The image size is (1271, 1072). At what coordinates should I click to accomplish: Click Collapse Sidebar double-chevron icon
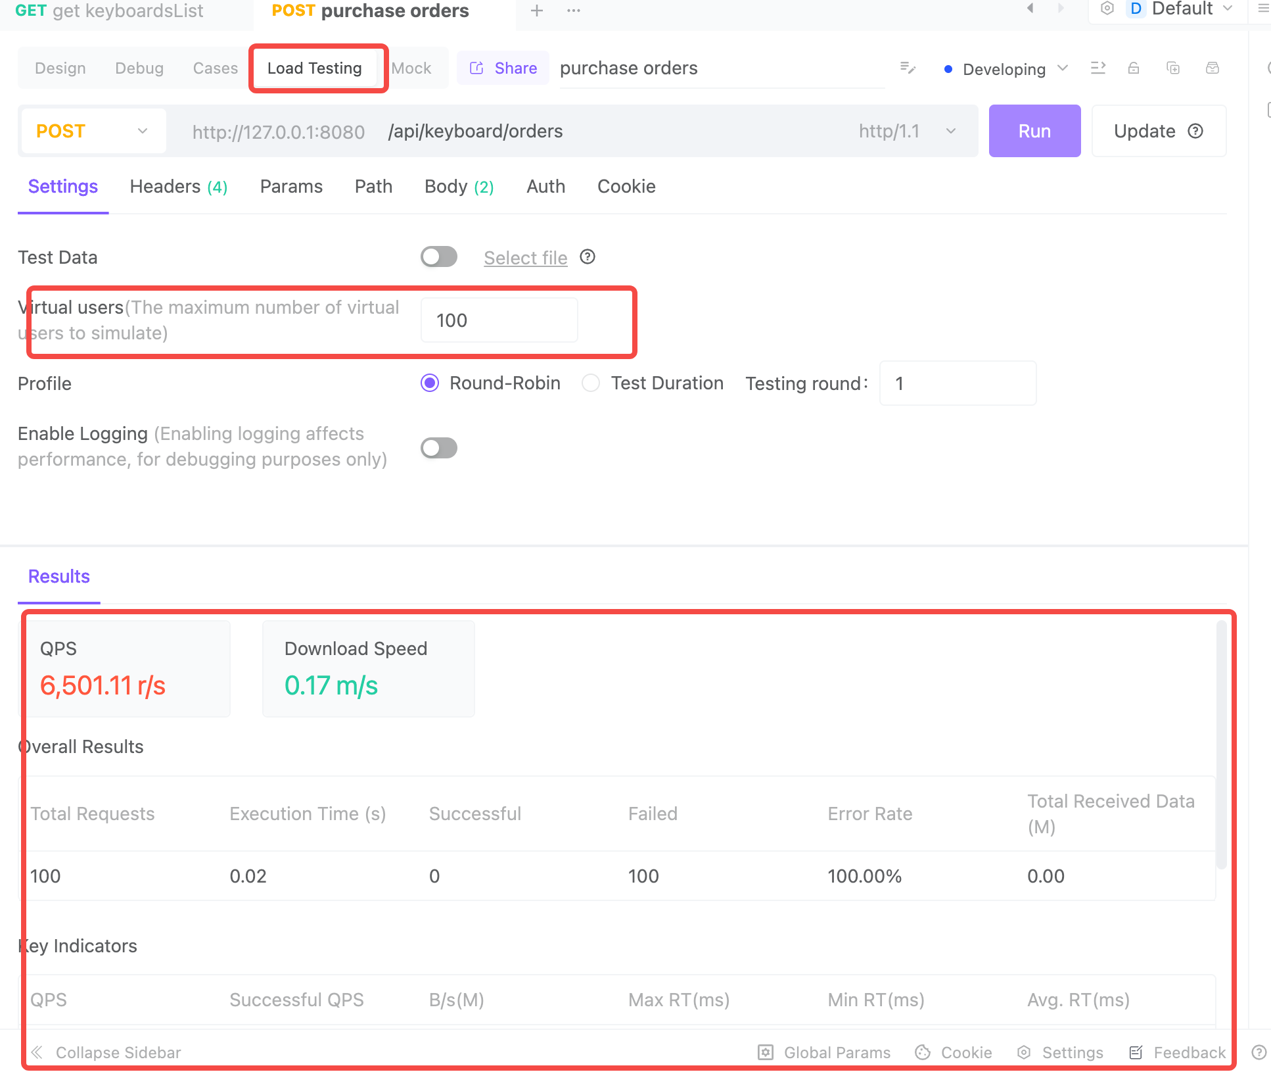tap(37, 1052)
